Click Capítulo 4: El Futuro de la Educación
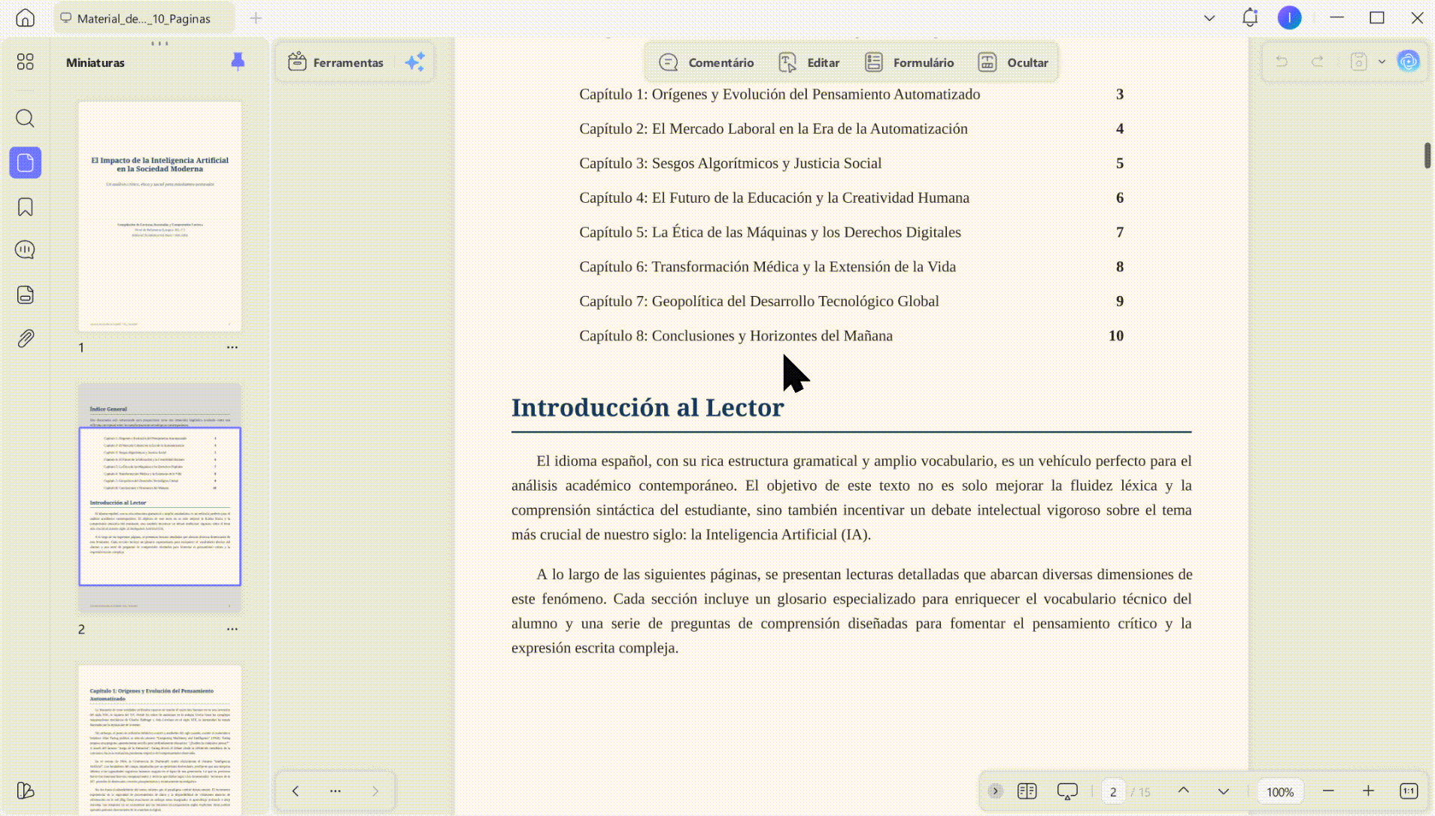 pyautogui.click(x=774, y=198)
